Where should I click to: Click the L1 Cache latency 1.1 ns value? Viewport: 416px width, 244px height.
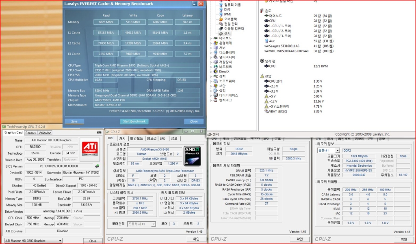tap(187, 33)
